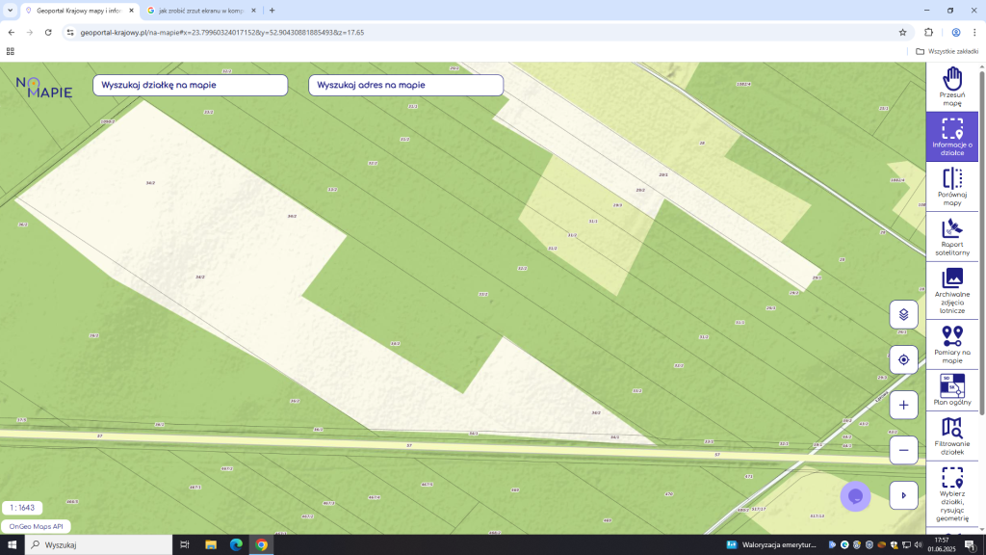
Task: Zoom in with the plus button
Action: click(x=903, y=405)
